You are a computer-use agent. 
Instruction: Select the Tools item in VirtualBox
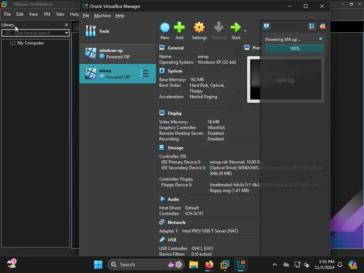118,31
